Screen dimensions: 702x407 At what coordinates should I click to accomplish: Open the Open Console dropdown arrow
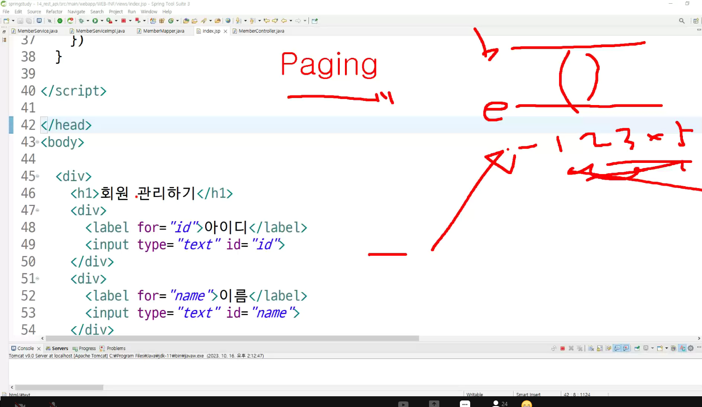tap(666, 348)
